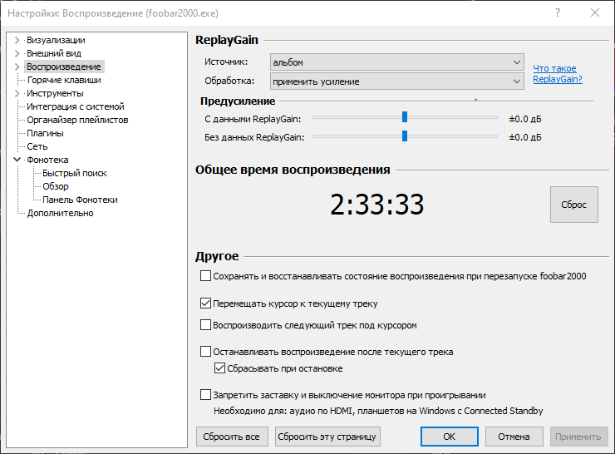Open the Обработка dropdown list
This screenshot has width=615, height=454.
396,81
